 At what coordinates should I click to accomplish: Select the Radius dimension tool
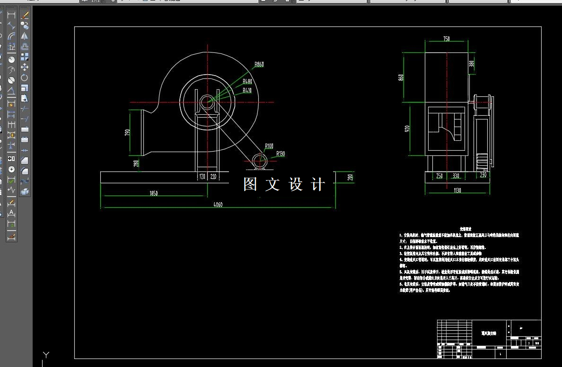coord(11,60)
